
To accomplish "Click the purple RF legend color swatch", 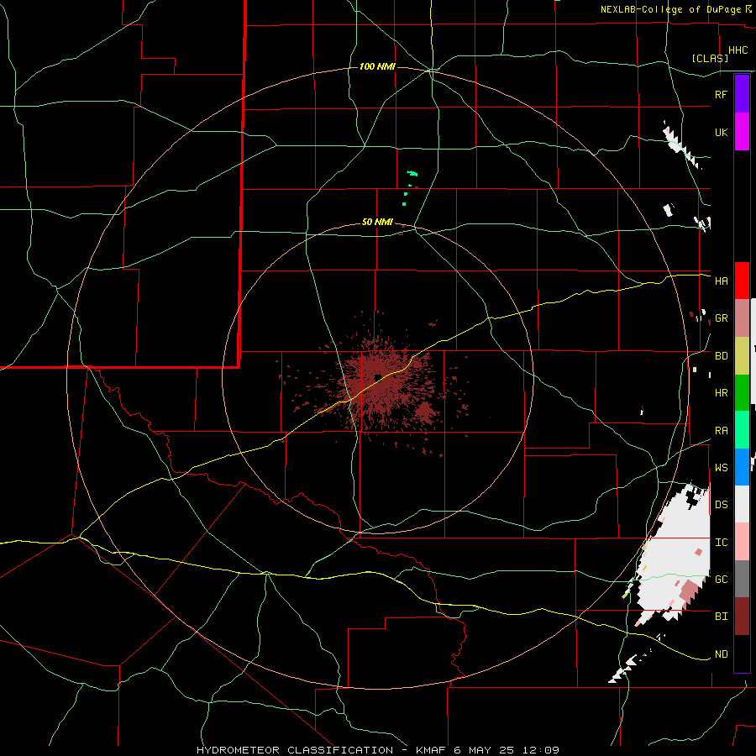I will tap(742, 94).
